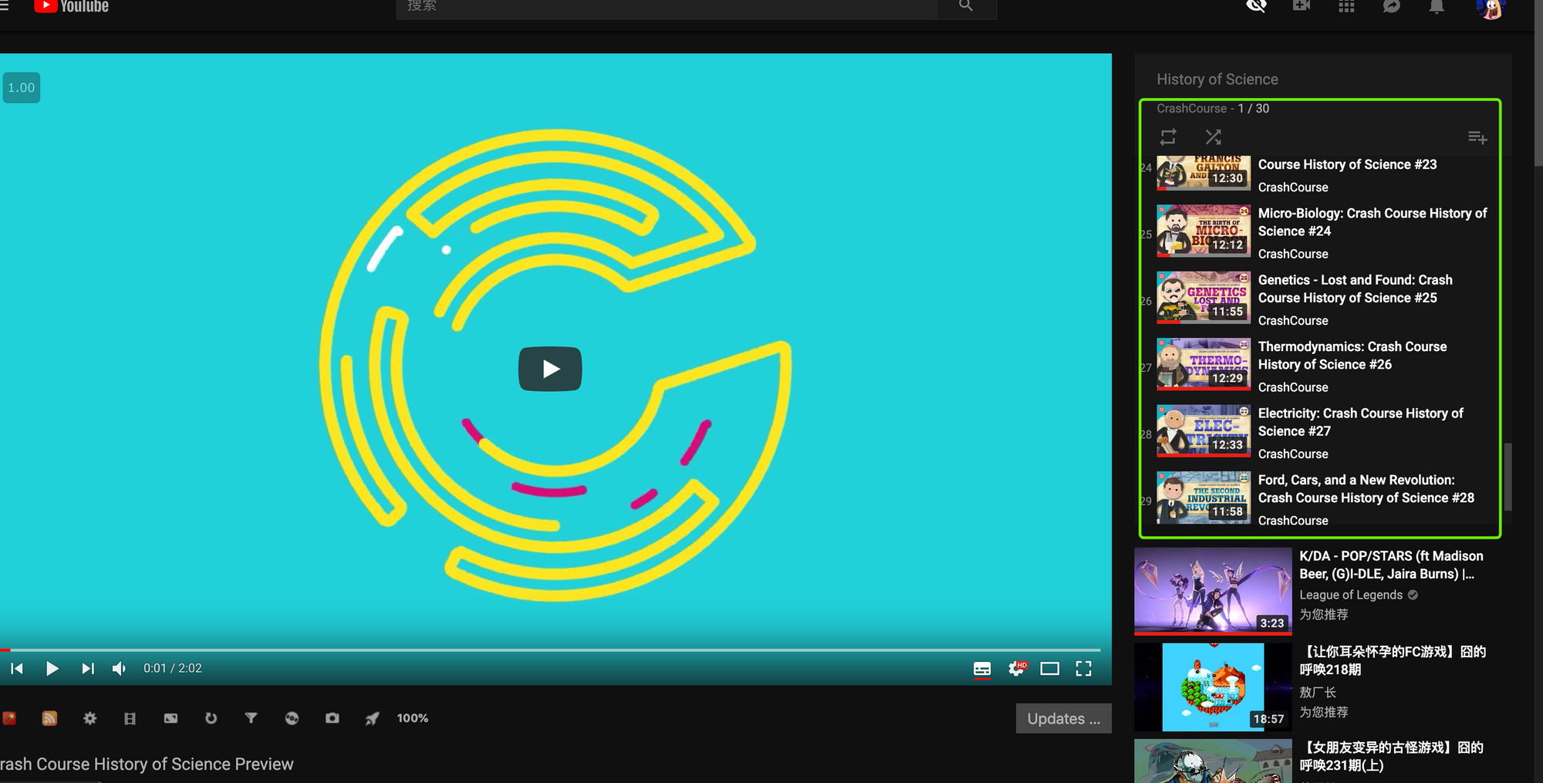Viewport: 1543px width, 783px height.
Task: Open the user avatar account menu
Action: pyautogui.click(x=1491, y=8)
